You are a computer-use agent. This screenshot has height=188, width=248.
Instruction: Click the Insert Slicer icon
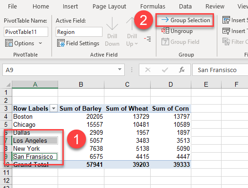tap(226, 20)
